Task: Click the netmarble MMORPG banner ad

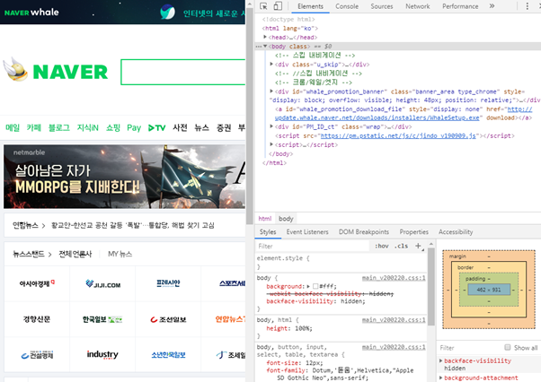Action: pyautogui.click(x=125, y=177)
